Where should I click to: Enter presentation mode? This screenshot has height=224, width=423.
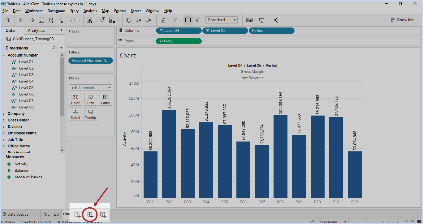click(262, 20)
